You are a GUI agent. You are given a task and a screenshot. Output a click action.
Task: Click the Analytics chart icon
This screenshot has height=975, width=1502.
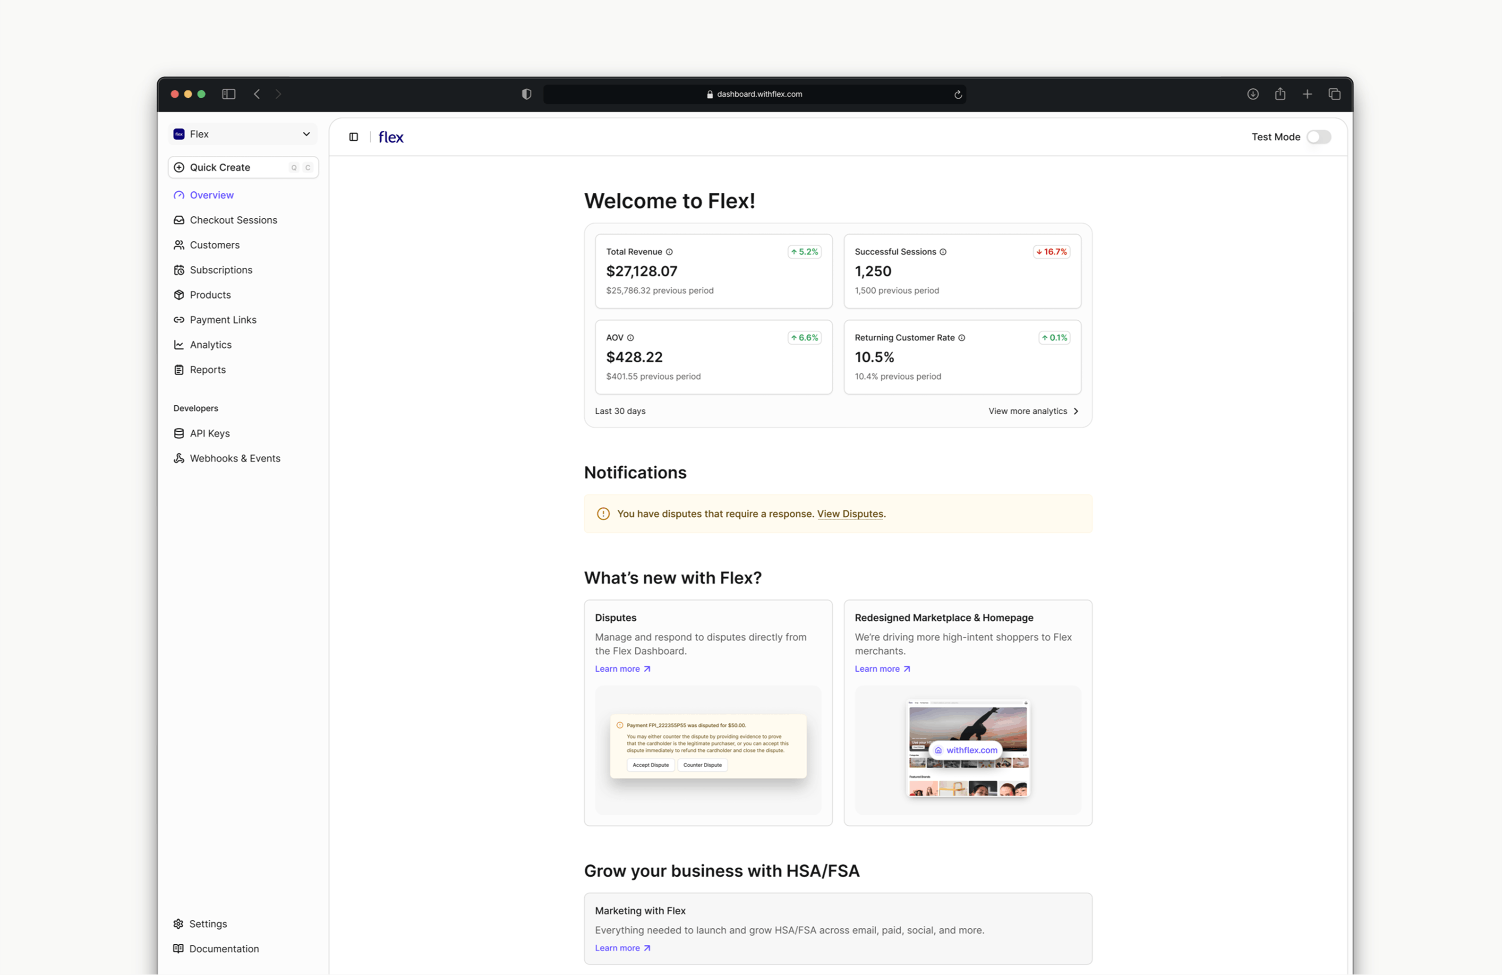click(x=179, y=344)
